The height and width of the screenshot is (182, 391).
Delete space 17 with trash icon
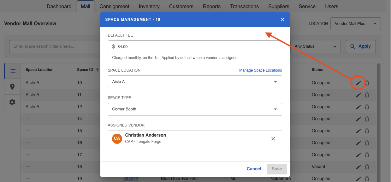[367, 155]
